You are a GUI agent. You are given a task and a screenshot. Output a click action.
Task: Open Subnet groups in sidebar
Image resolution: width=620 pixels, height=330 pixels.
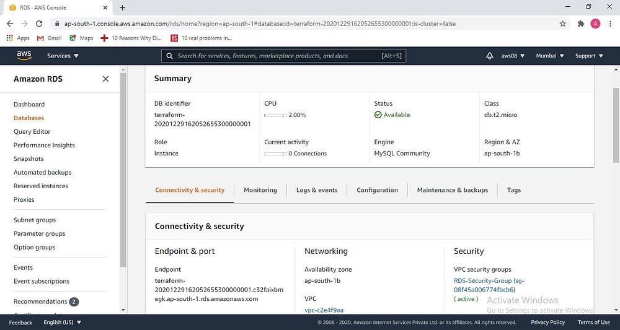click(35, 220)
